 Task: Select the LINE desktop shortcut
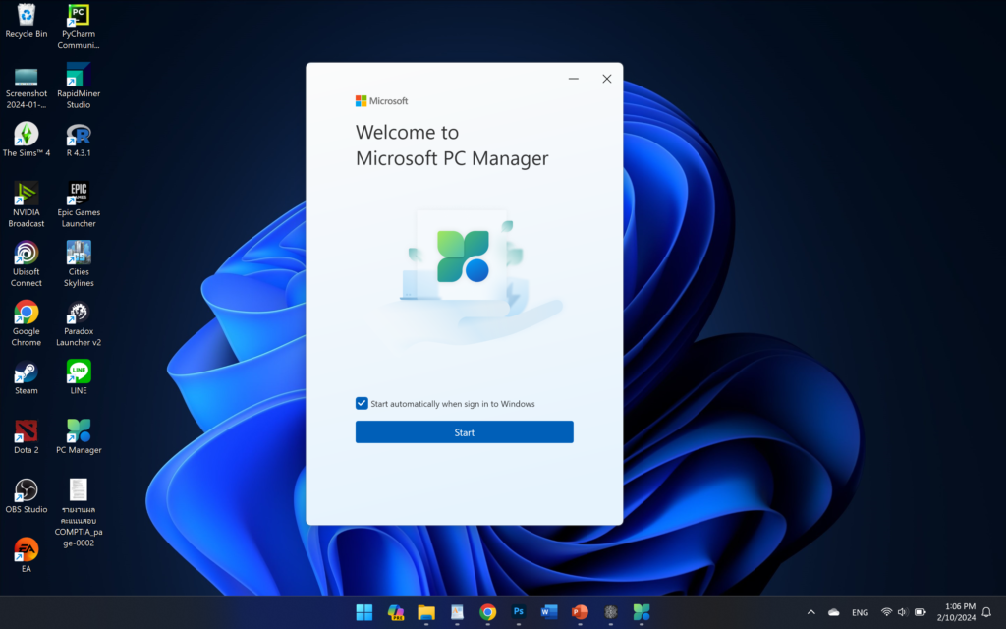click(79, 377)
